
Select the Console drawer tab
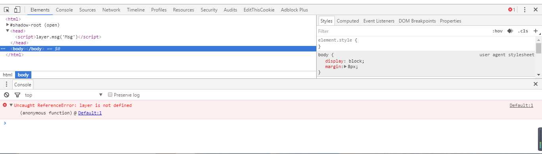pyautogui.click(x=23, y=84)
